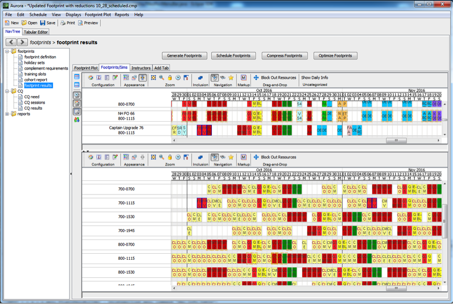Expand the reports folder in the tree
The width and height of the screenshot is (453, 304).
pos(7,114)
